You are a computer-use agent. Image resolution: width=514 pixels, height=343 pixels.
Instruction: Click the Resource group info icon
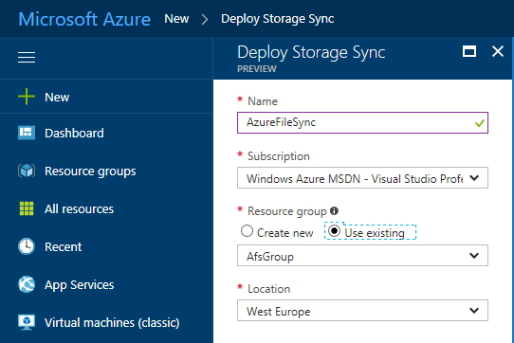[334, 210]
